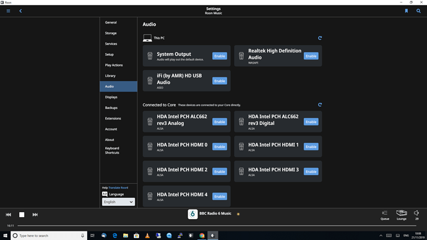Enable HDA Intel PCH ALC662 rev3 Analog

220,122
